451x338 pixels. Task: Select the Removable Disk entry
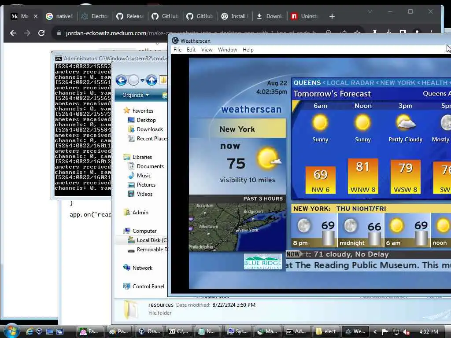point(148,250)
